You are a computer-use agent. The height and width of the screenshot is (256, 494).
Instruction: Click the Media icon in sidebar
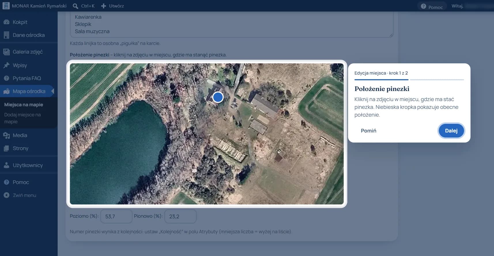6,135
